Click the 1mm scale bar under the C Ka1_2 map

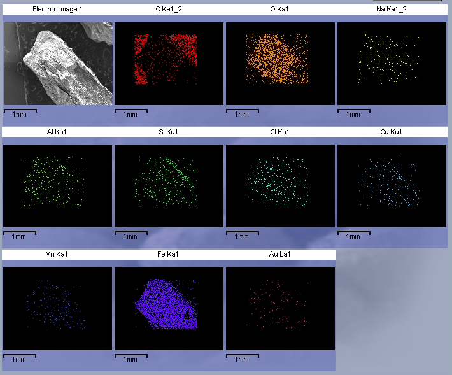[x=131, y=113]
